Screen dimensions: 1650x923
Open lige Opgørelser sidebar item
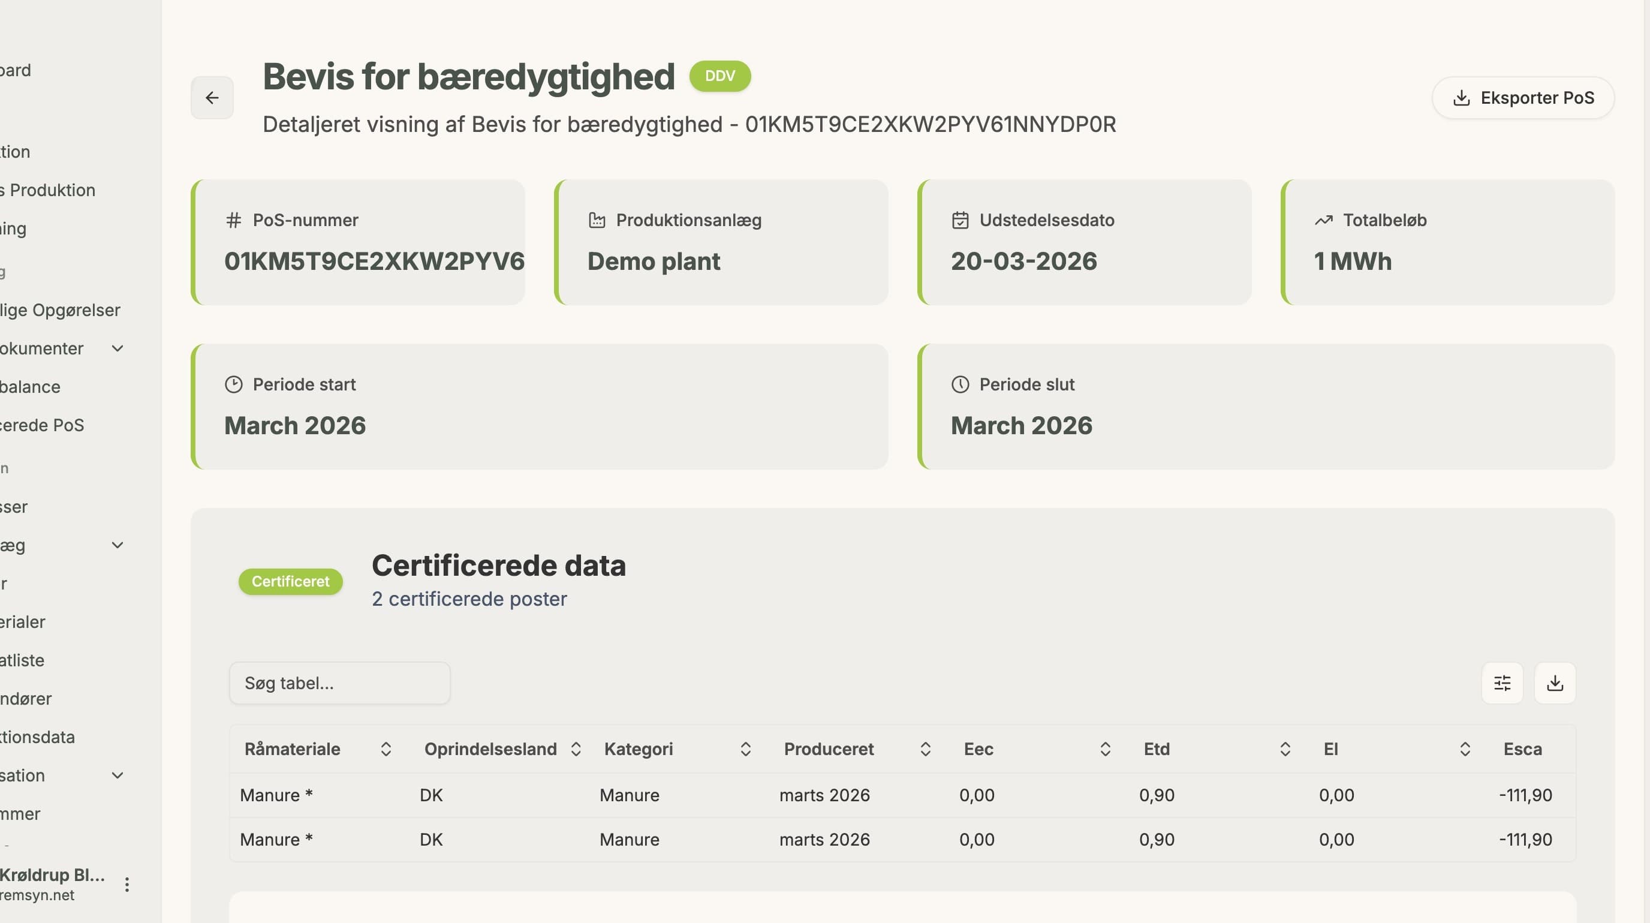pos(60,310)
